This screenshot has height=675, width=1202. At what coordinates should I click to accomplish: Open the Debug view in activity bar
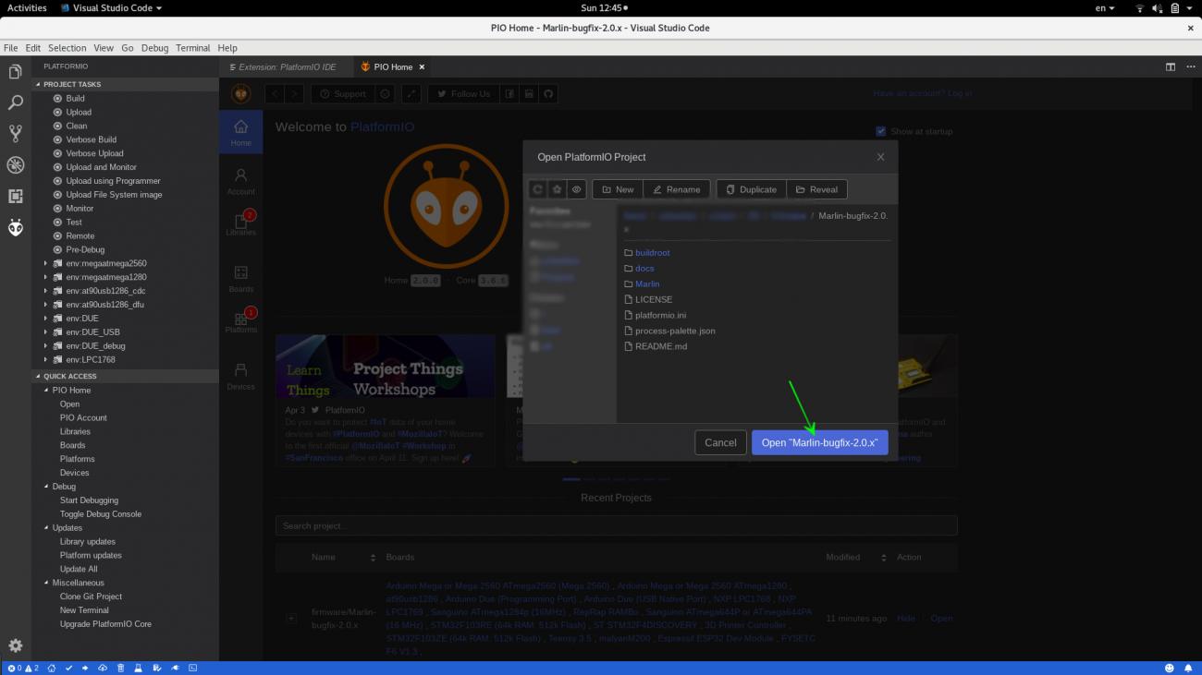(15, 165)
